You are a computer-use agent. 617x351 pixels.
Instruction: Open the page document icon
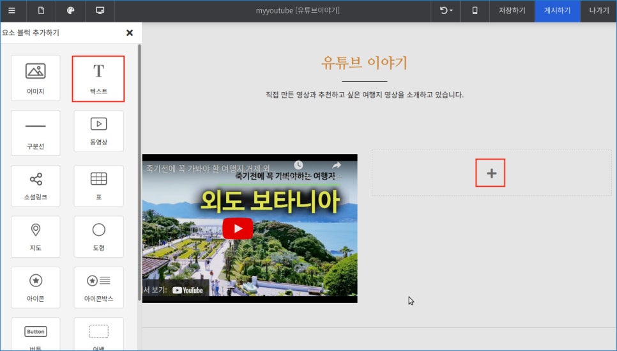click(x=41, y=11)
